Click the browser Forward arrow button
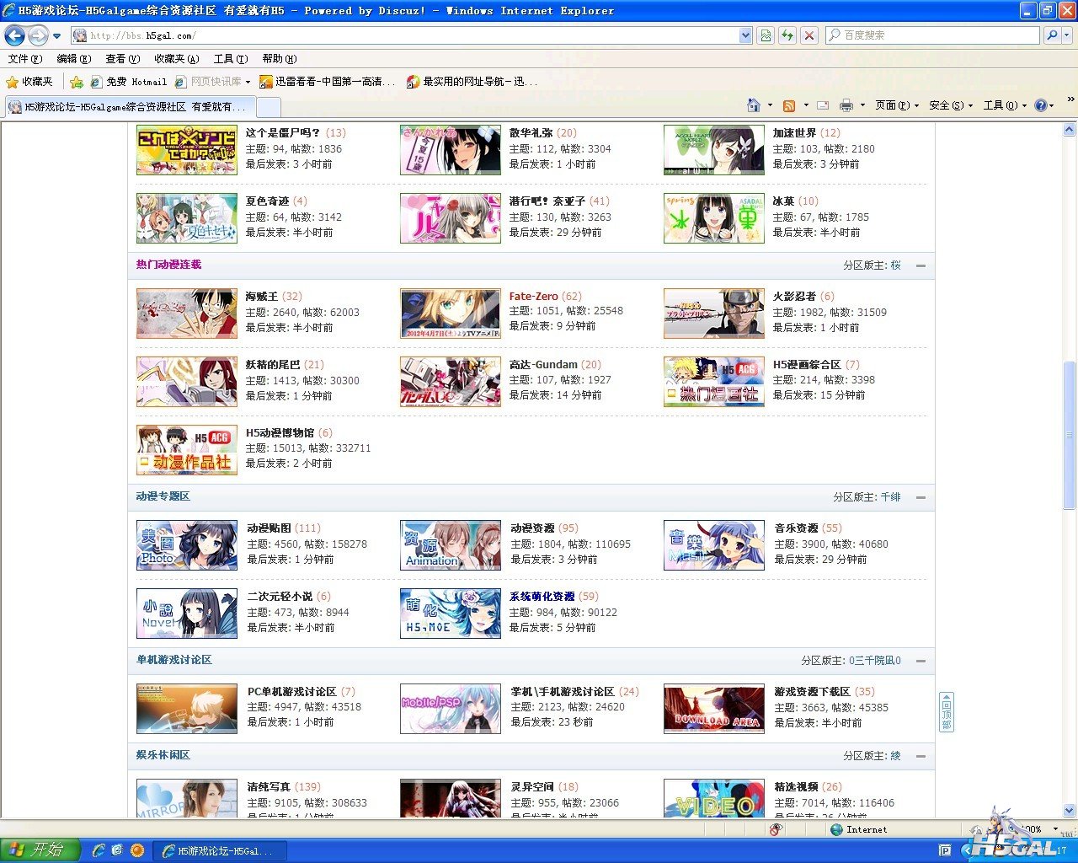This screenshot has width=1078, height=863. pos(38,35)
